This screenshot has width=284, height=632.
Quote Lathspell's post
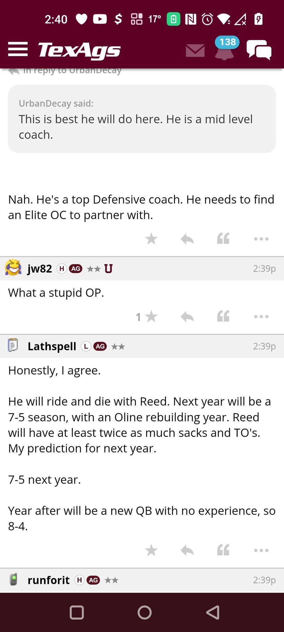tap(223, 550)
